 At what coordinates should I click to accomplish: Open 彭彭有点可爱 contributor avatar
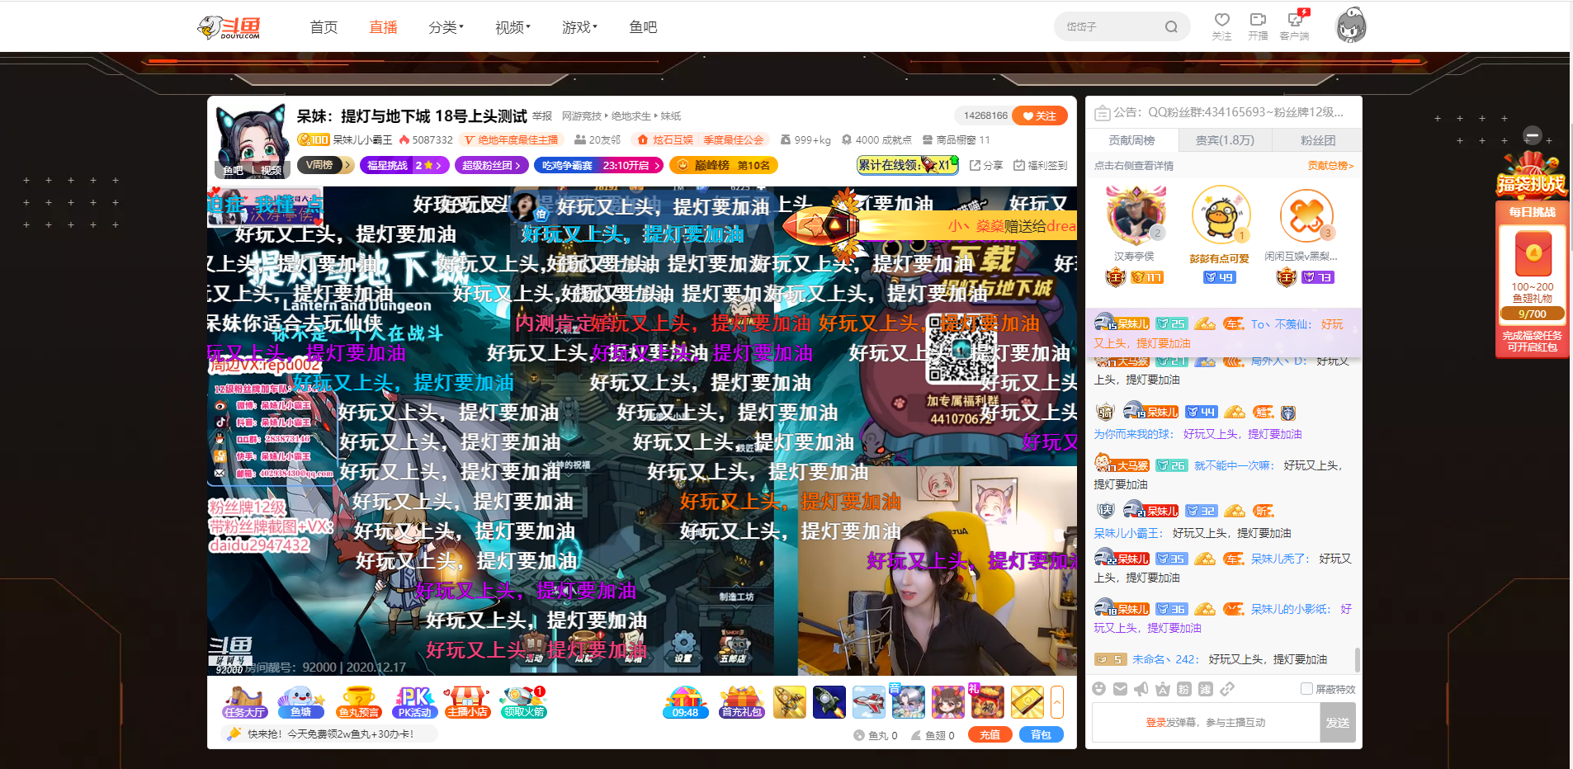[x=1220, y=215]
